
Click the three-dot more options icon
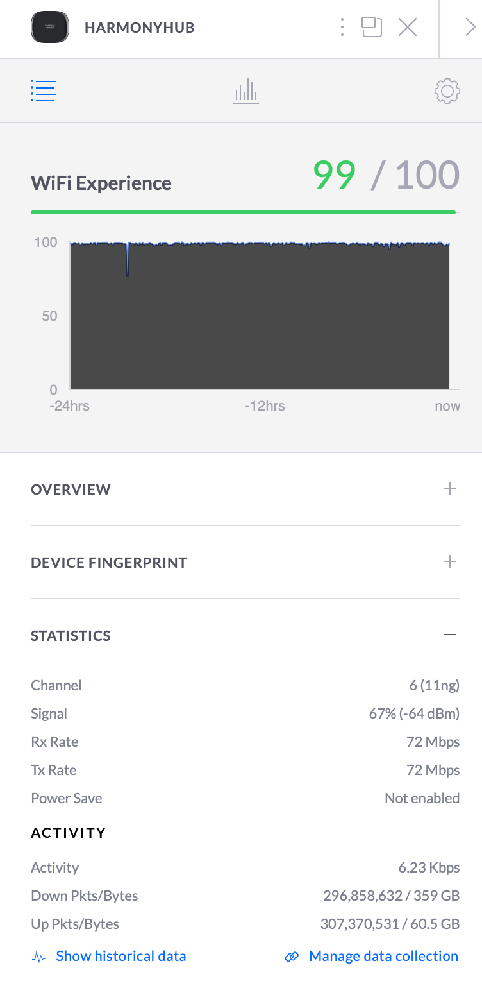click(x=342, y=27)
